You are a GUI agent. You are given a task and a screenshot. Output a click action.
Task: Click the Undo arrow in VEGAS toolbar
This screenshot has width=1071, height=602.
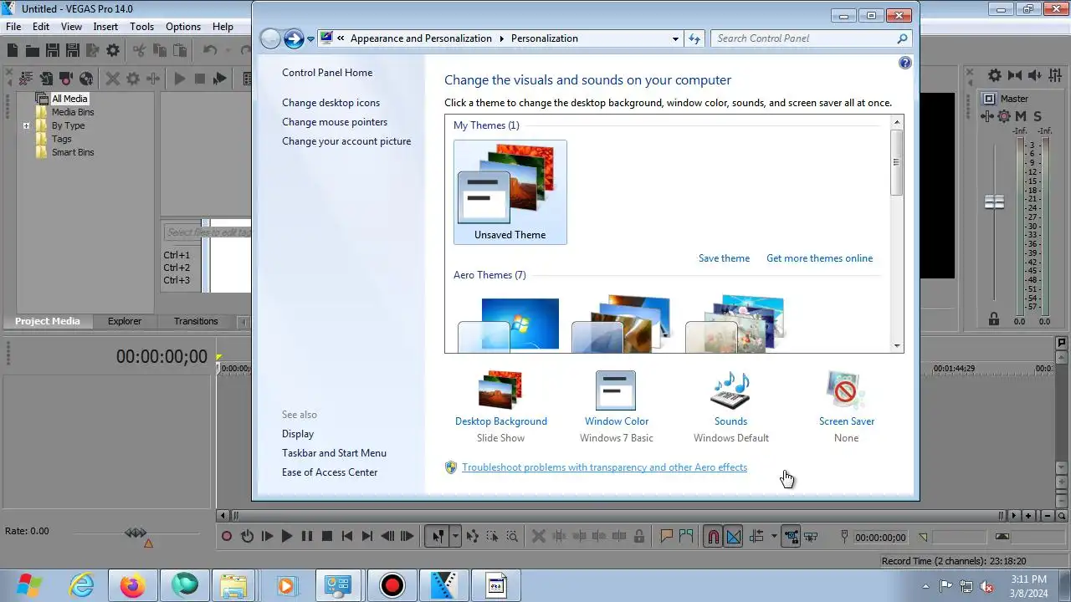(210, 50)
